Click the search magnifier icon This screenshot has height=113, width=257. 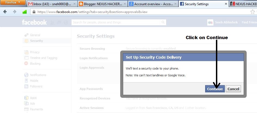click(163, 22)
